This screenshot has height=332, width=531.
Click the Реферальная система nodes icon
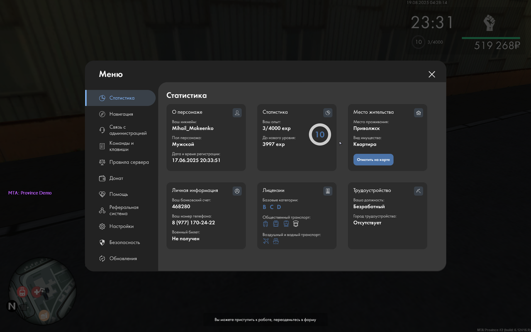[x=102, y=210]
